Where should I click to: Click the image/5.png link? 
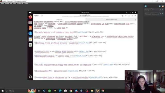81,32
